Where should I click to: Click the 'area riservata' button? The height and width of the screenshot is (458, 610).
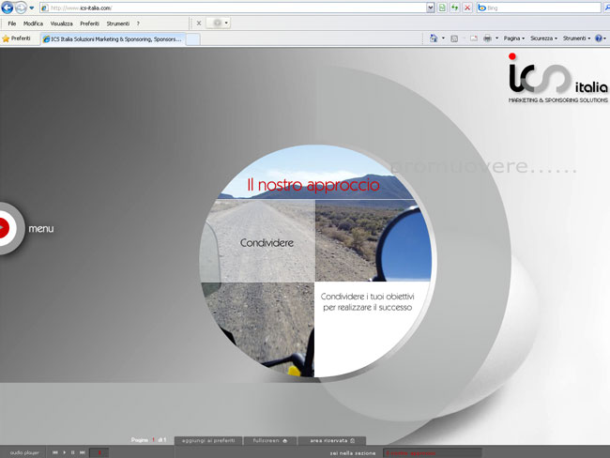[x=332, y=440]
